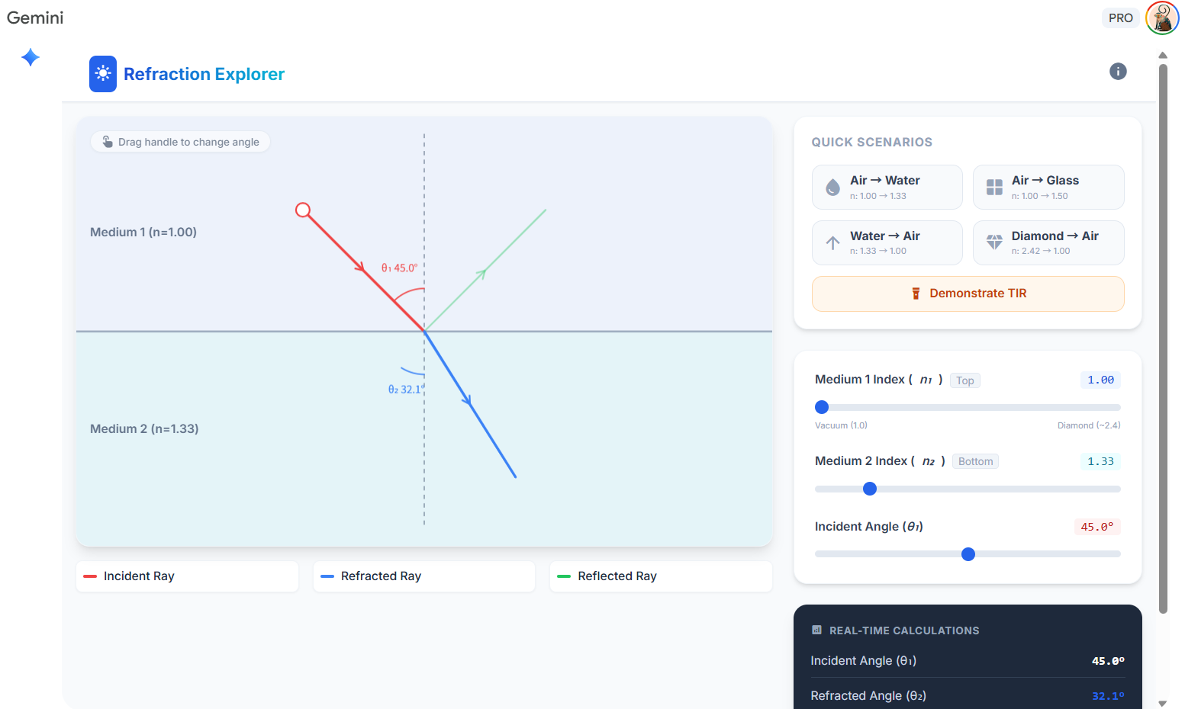Click the Medium 2 Index slider handle
This screenshot has width=1185, height=709.
coord(870,489)
